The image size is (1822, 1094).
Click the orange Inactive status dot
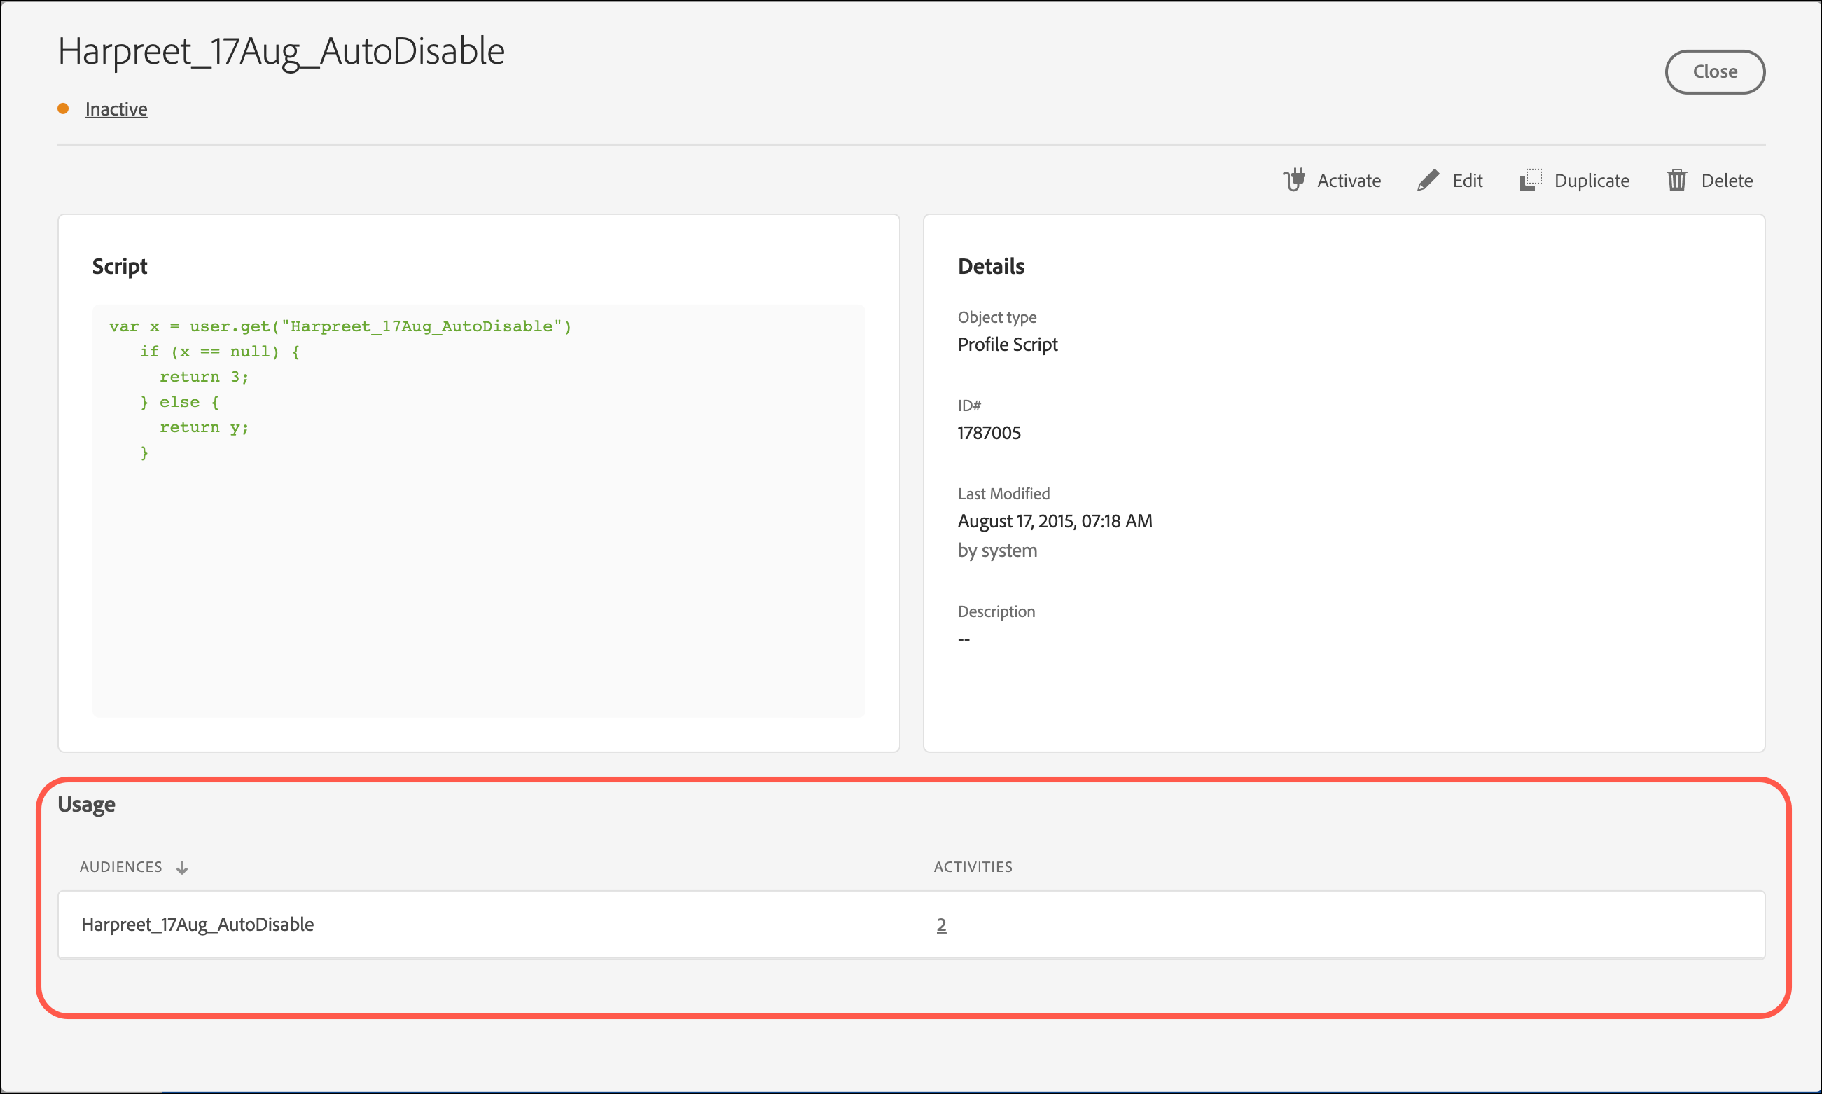pyautogui.click(x=64, y=109)
